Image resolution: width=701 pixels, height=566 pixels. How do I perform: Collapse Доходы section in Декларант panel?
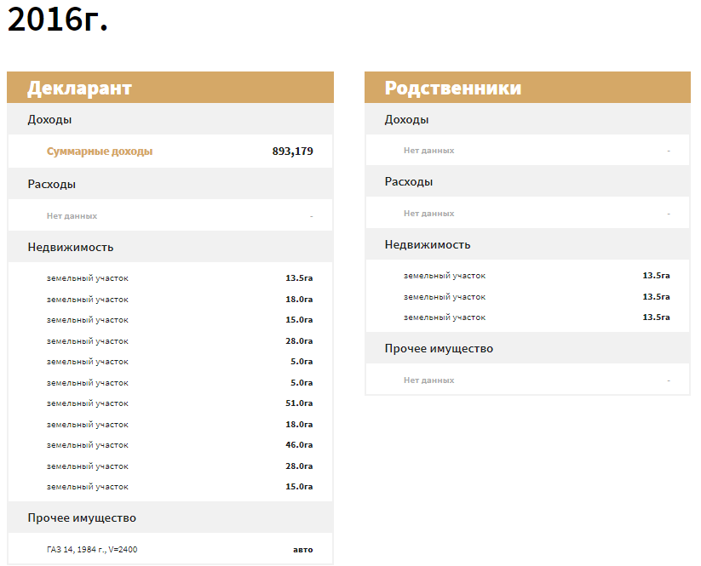click(x=49, y=120)
